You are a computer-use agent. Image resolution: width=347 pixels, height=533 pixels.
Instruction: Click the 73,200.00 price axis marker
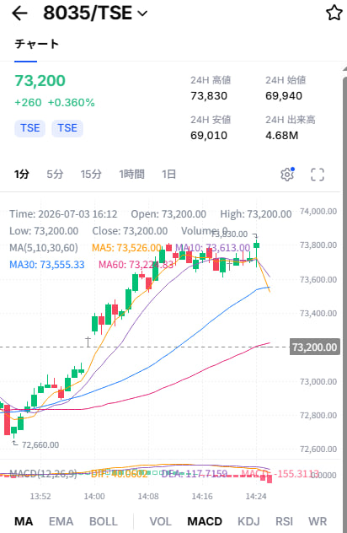[x=314, y=347]
